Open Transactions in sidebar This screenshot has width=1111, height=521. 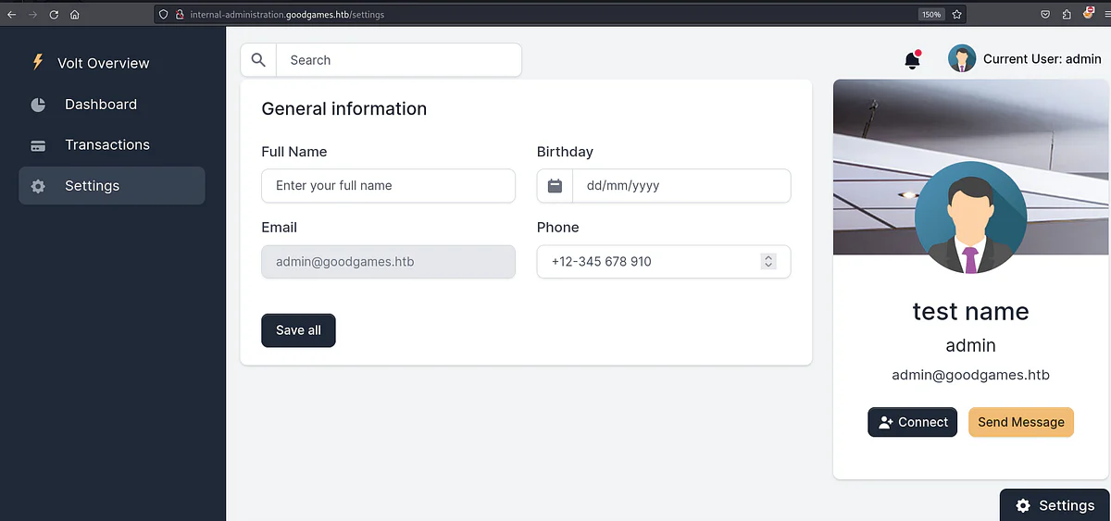pyautogui.click(x=112, y=145)
